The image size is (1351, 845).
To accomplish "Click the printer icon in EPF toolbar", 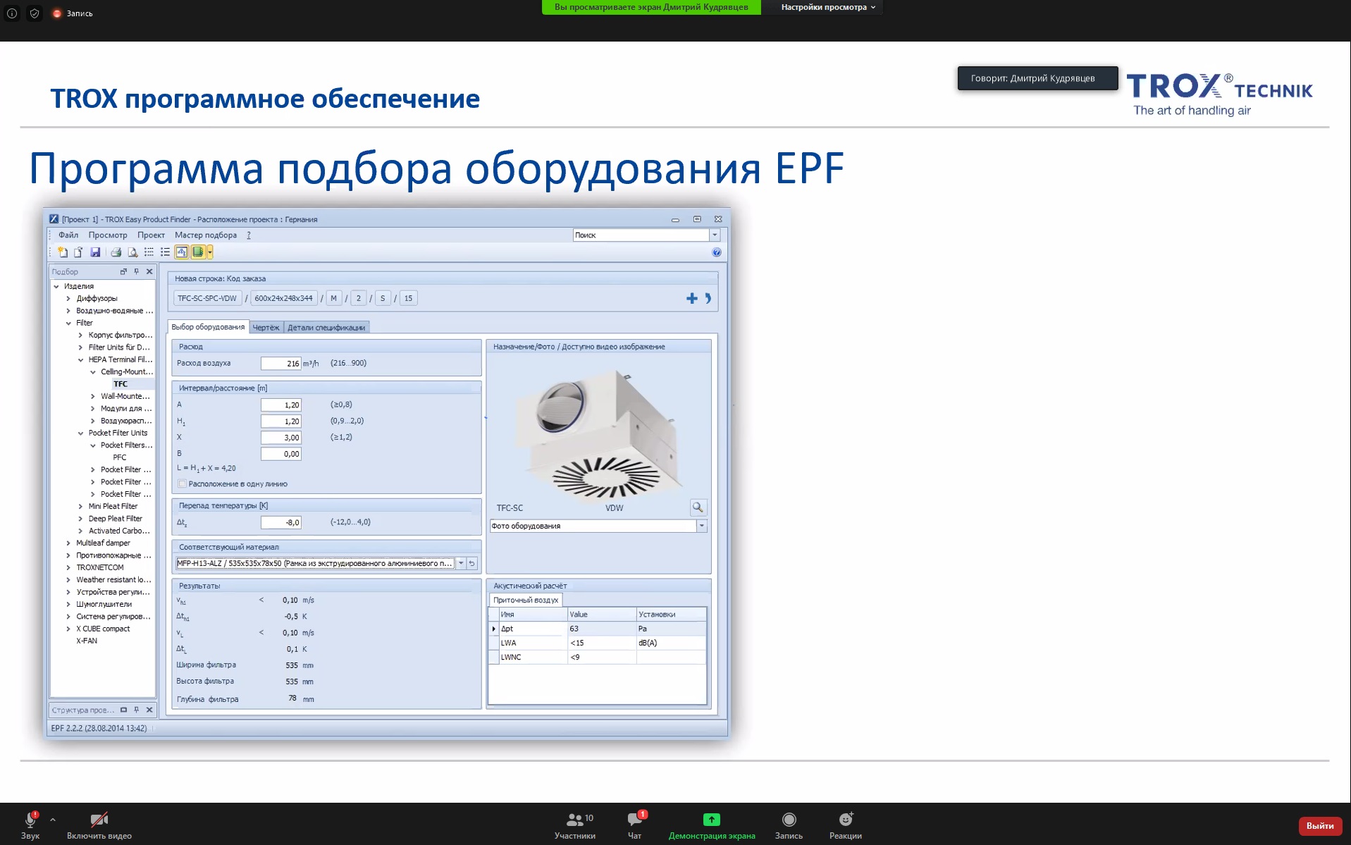I will [x=116, y=252].
